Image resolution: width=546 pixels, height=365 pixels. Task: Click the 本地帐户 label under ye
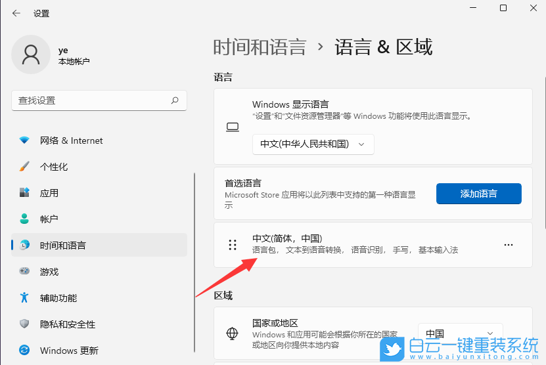74,62
